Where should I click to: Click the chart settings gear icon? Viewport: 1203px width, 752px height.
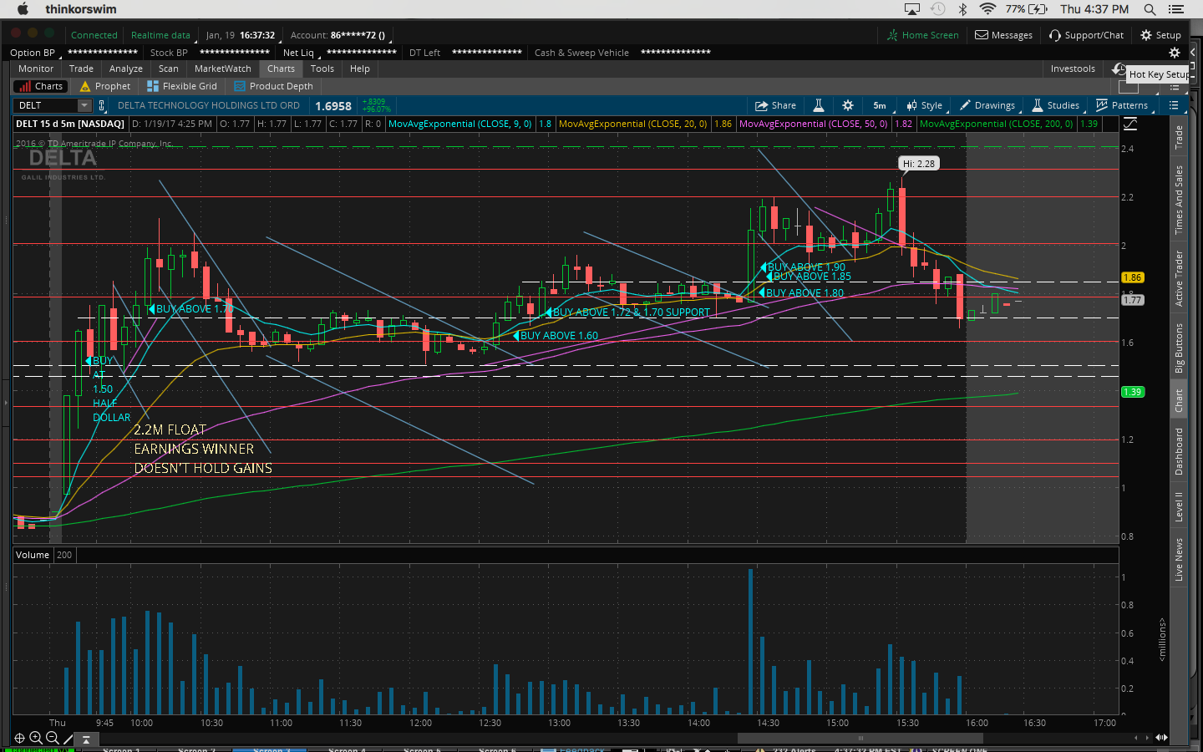click(848, 105)
